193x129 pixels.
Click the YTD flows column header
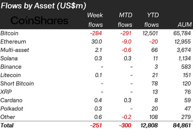pos(151,20)
